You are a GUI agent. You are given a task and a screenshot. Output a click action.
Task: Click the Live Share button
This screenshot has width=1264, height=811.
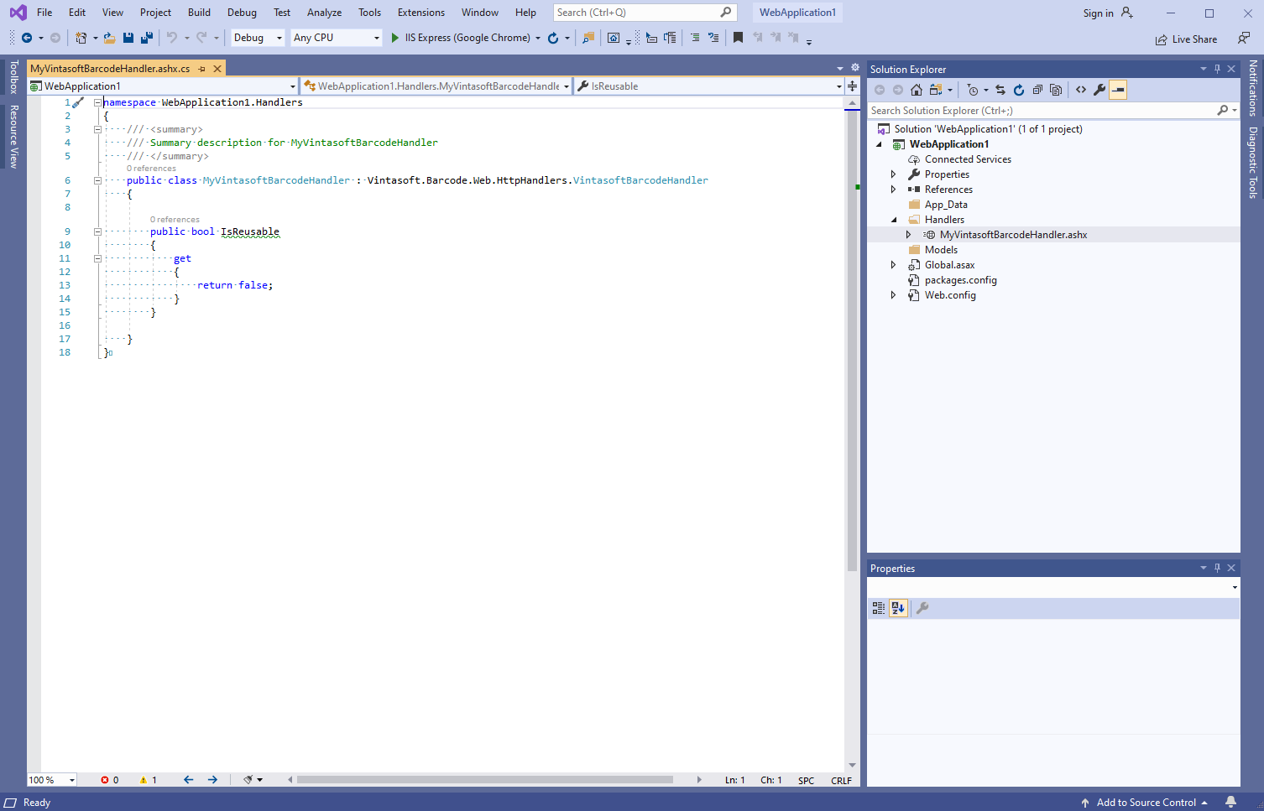pos(1186,39)
